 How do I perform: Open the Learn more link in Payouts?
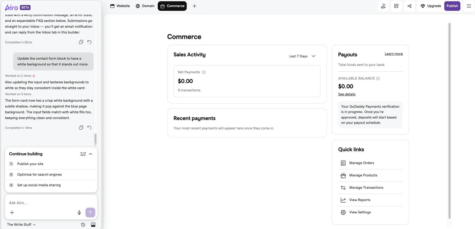394,54
